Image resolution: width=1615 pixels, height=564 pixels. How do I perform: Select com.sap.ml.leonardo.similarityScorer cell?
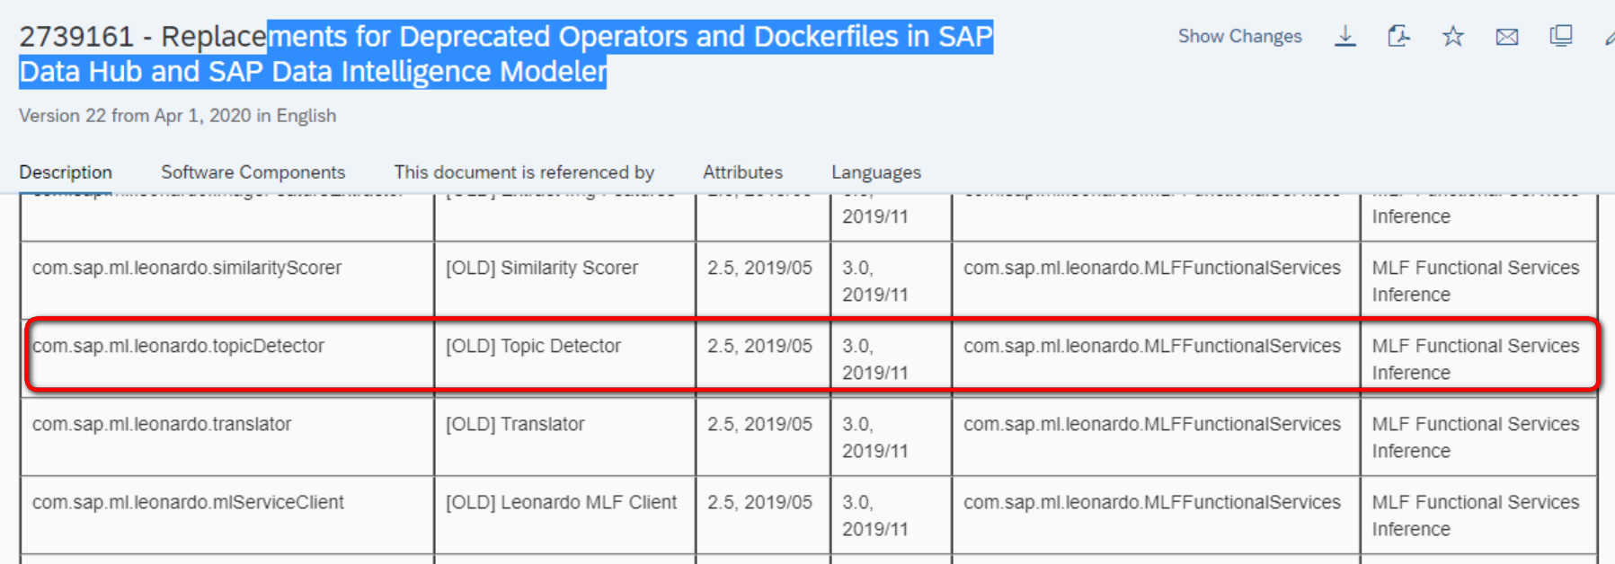click(x=227, y=280)
